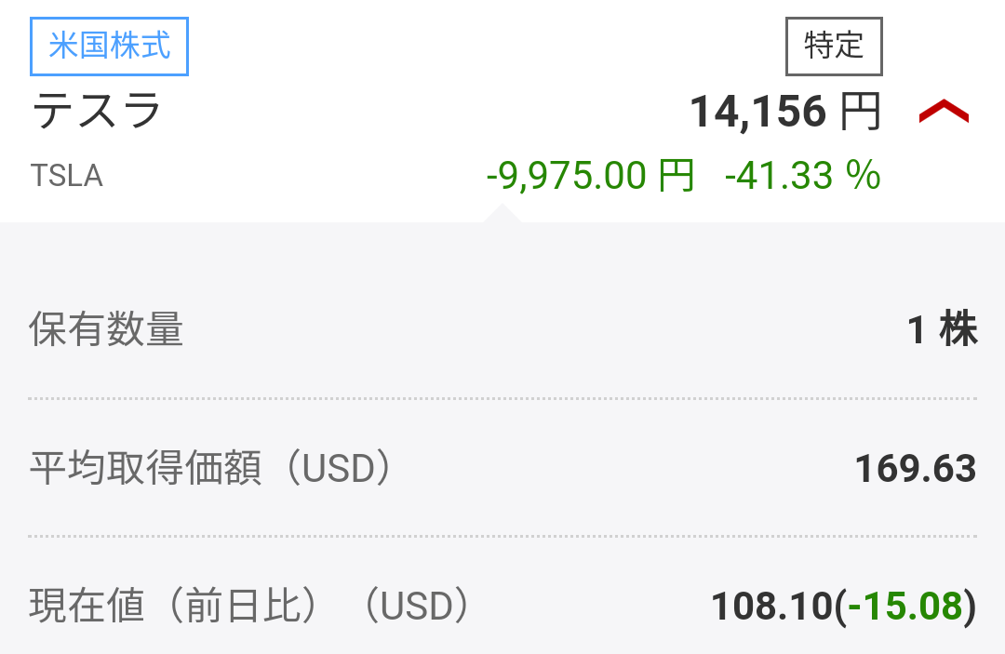Image resolution: width=1005 pixels, height=654 pixels.
Task: Tap the 1 株 holding quantity
Action: coord(942,330)
